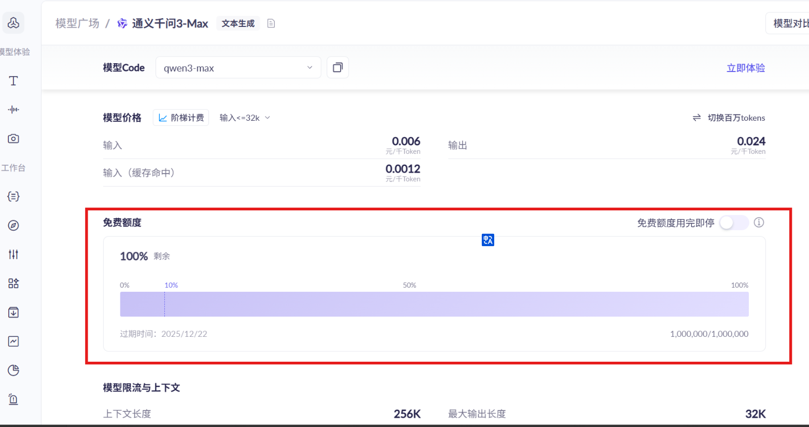Screen dimensions: 809x427
Task: Go to 模型广场 breadcrumb
Action: pos(77,23)
